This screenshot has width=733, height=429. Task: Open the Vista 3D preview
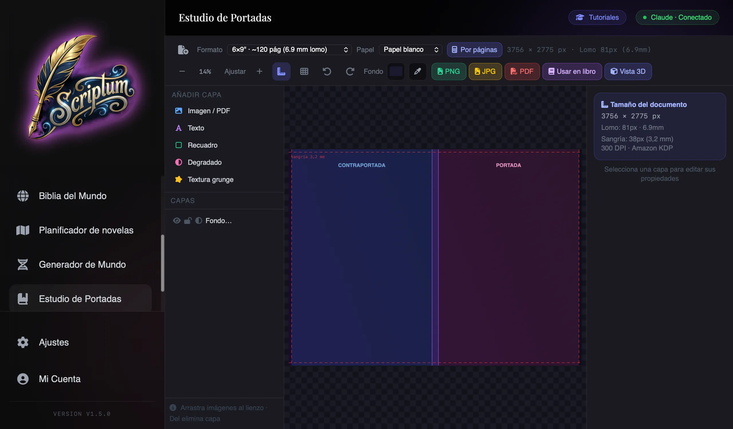click(628, 71)
